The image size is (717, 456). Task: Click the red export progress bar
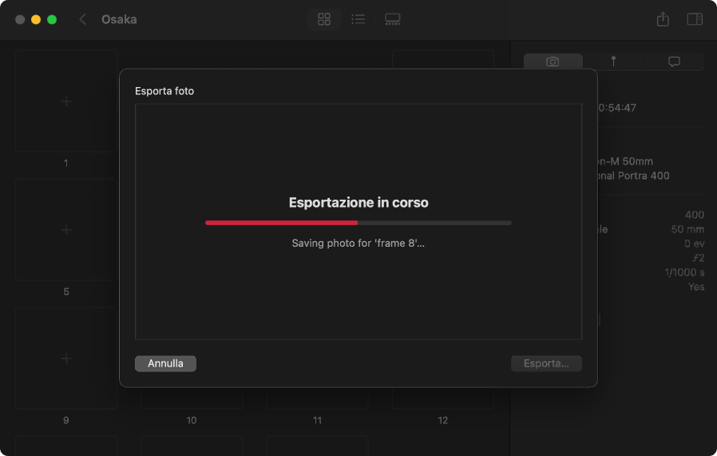coord(358,223)
